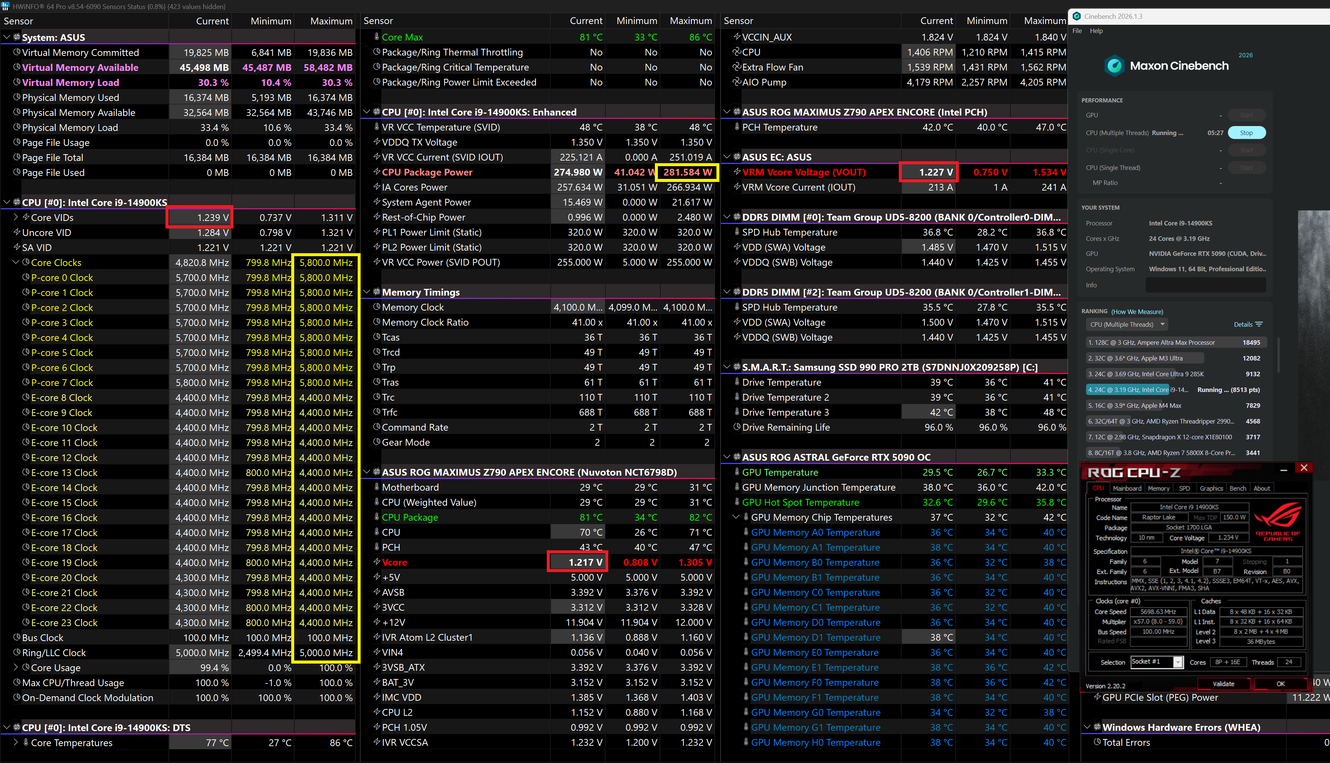Image resolution: width=1330 pixels, height=763 pixels.
Task: Open the Socket #1 selection dropdown
Action: [1157, 662]
